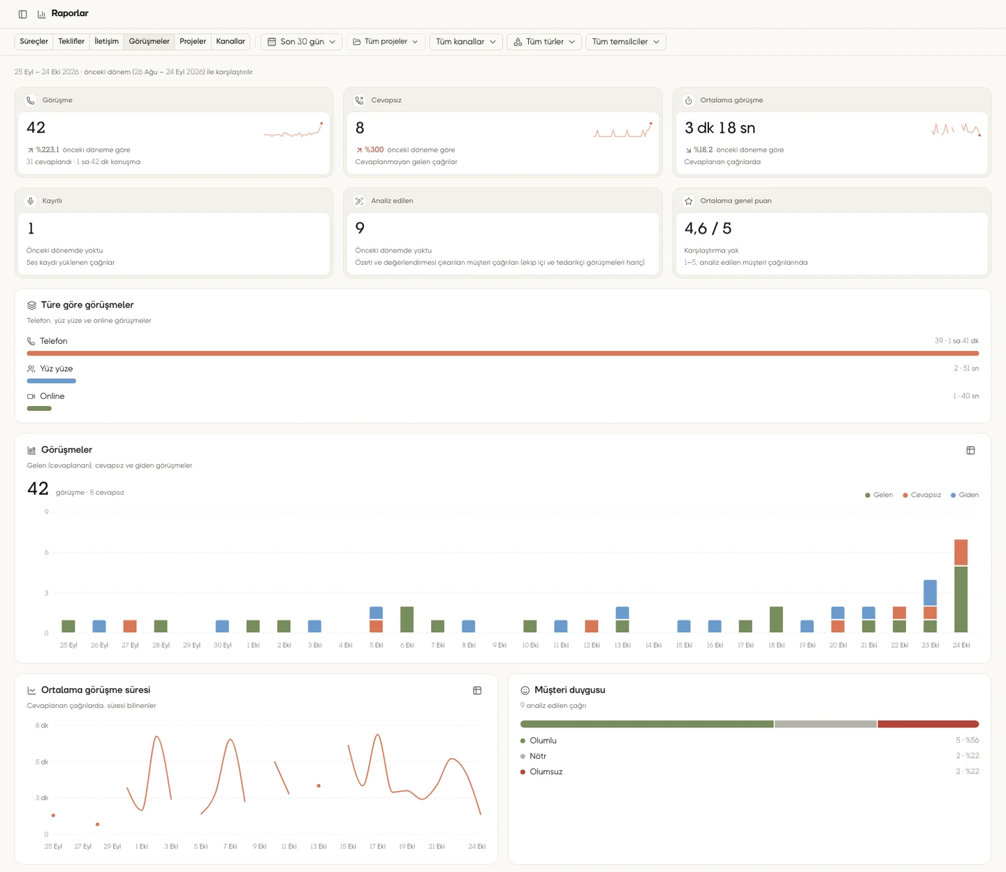Click the Raporlar page title
This screenshot has width=1006, height=872.
[70, 13]
